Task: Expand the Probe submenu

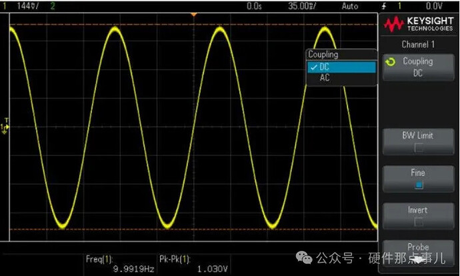Action: (417, 247)
